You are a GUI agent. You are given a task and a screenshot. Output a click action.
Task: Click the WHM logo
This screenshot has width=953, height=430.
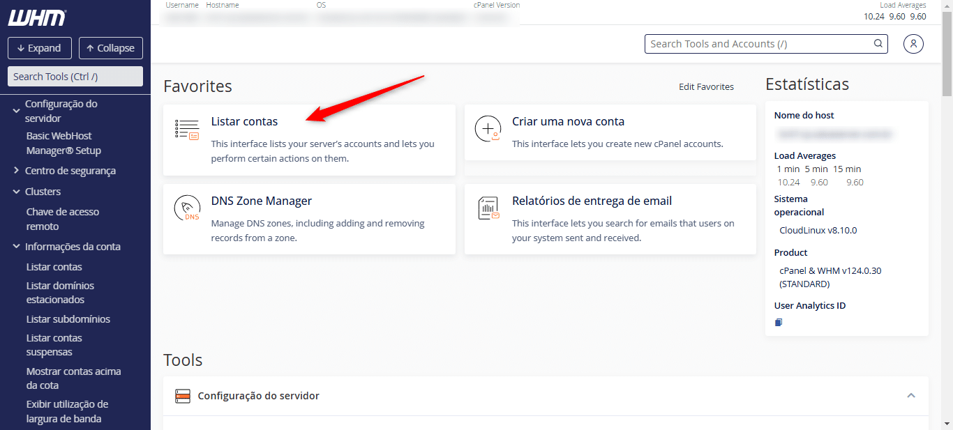37,17
